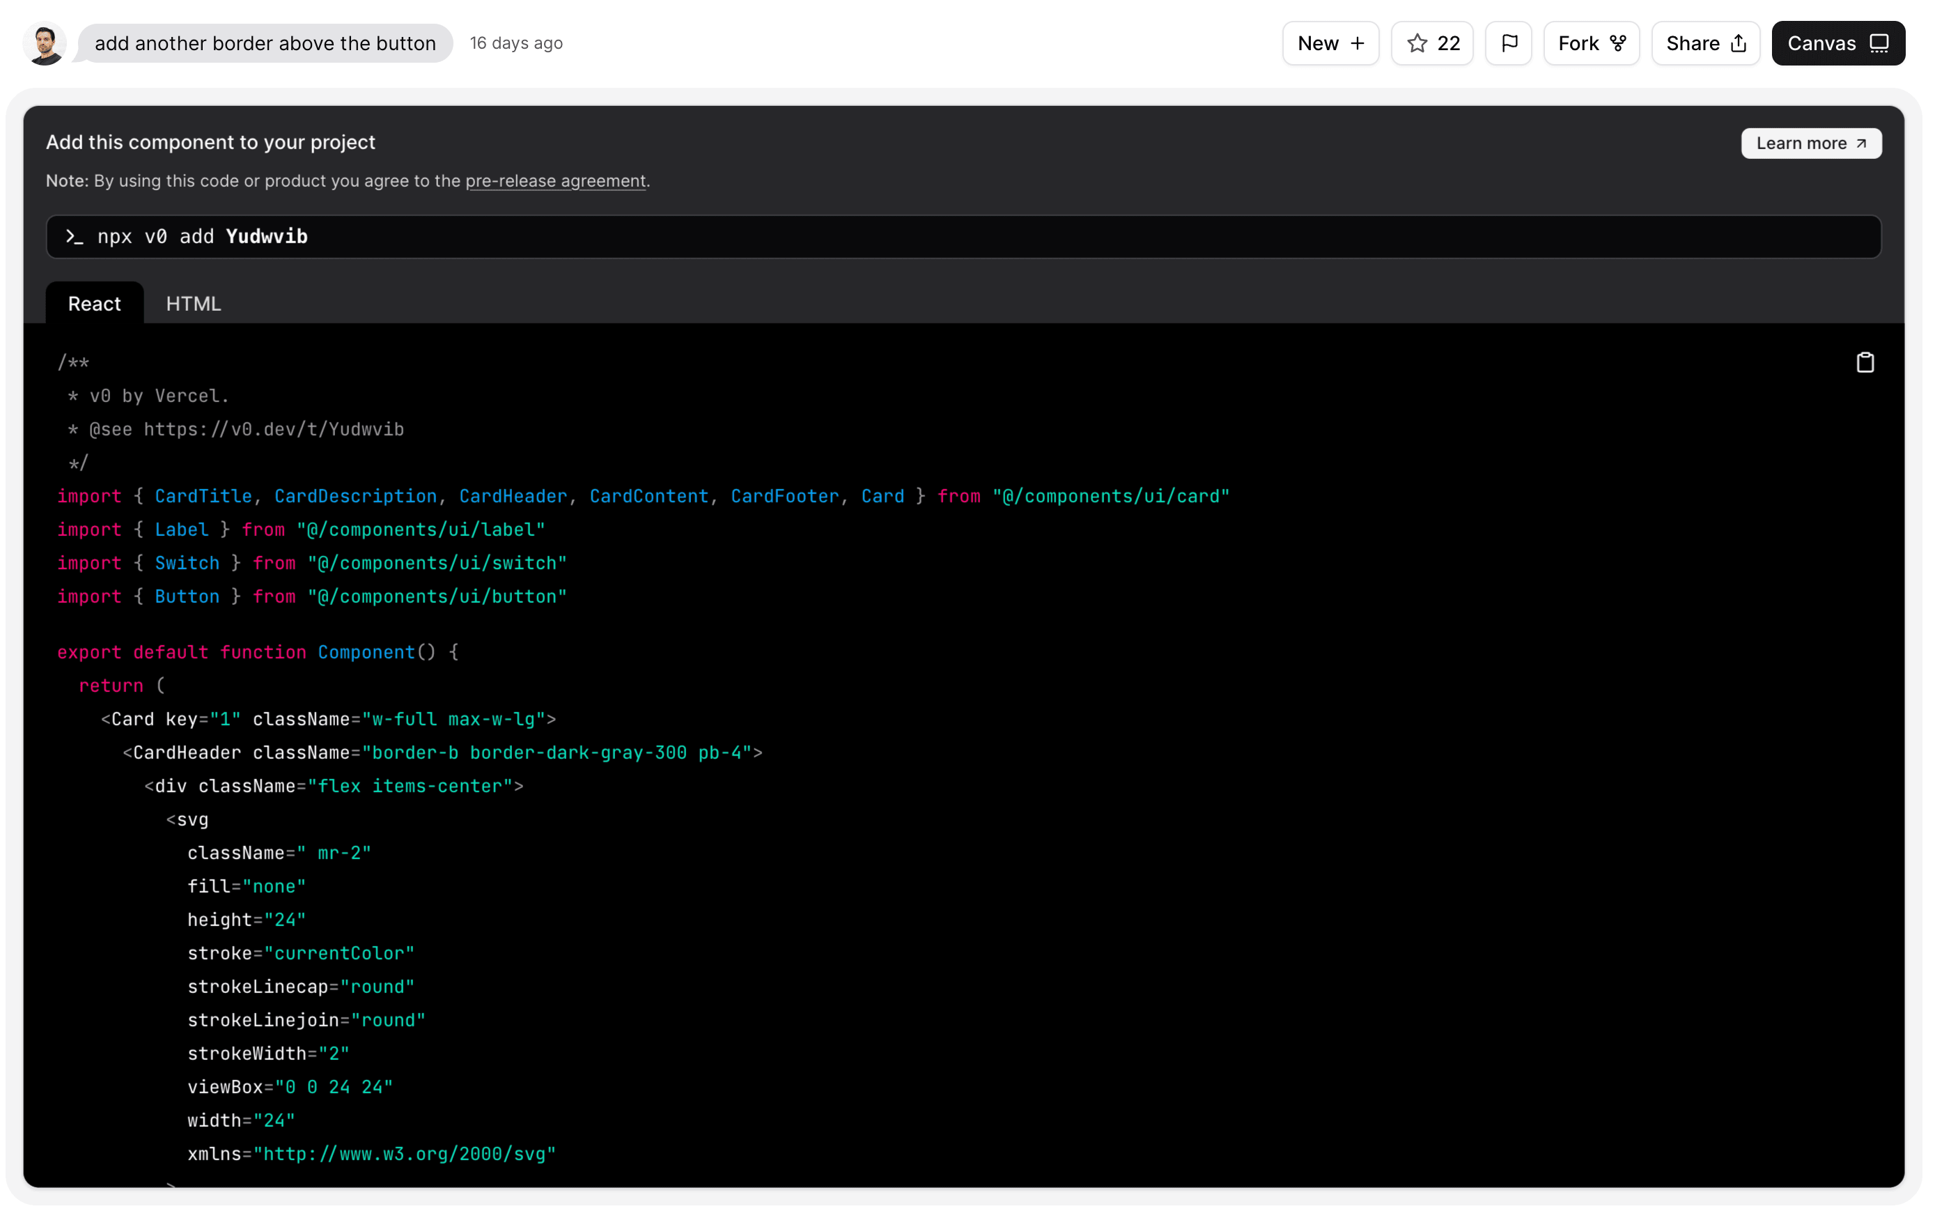Open the Canvas view

click(1838, 43)
